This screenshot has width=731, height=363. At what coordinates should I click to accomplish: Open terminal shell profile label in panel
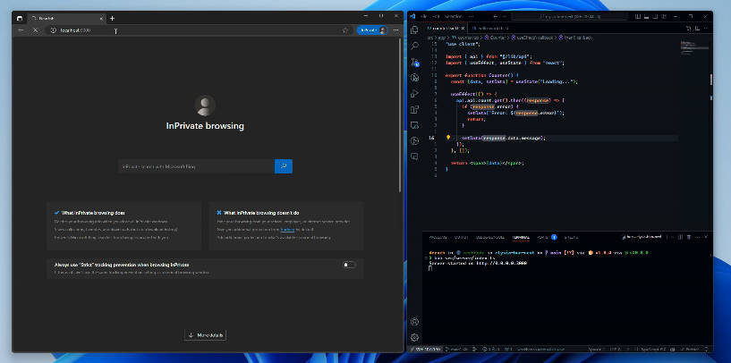(642, 237)
